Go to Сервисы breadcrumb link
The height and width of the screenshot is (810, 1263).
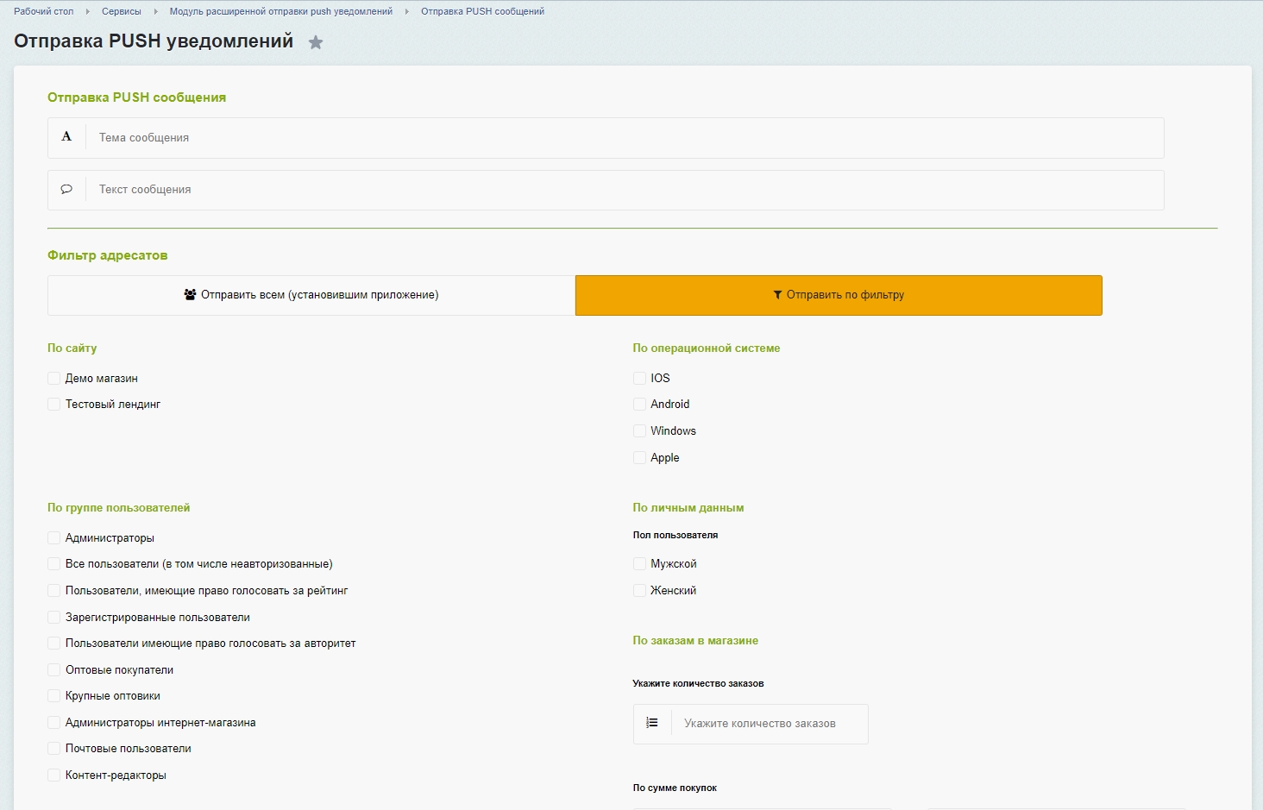tap(122, 11)
